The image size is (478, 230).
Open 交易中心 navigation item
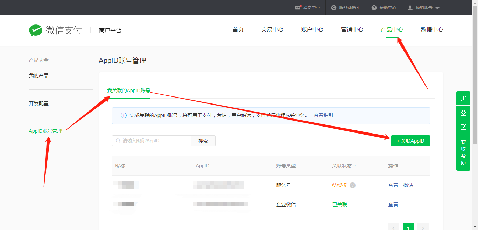pos(272,30)
